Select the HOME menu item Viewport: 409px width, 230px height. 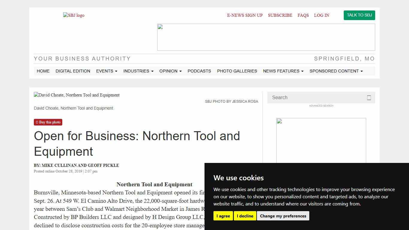coord(43,71)
